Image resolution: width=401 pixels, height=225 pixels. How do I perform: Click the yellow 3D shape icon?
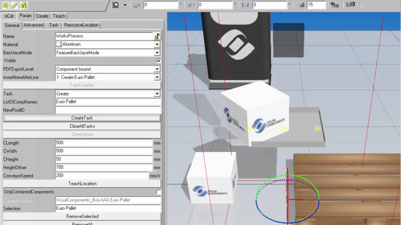(x=23, y=5)
